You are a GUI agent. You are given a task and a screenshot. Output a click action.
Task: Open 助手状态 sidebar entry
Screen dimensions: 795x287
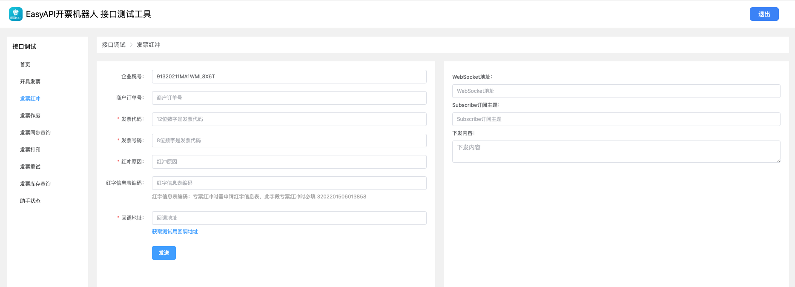[x=30, y=201]
